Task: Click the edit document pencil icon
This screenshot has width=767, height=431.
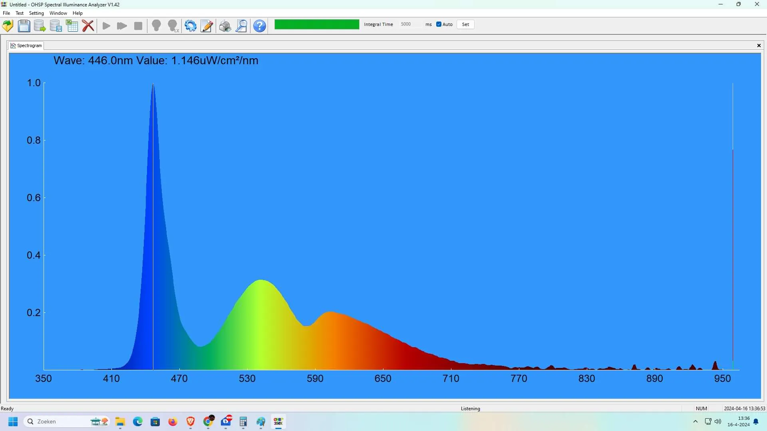Action: coord(207,26)
